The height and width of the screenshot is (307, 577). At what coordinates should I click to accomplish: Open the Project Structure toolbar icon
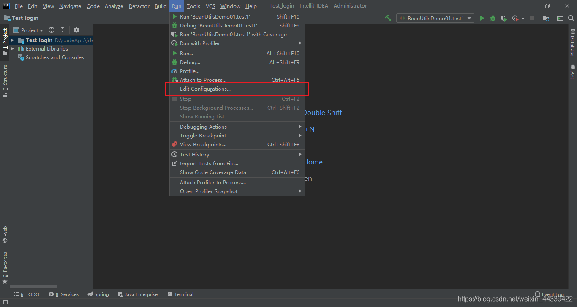pos(546,18)
